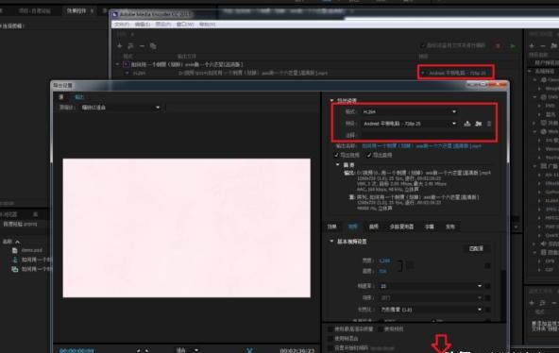Click the start timecode at bottom left

76,350
